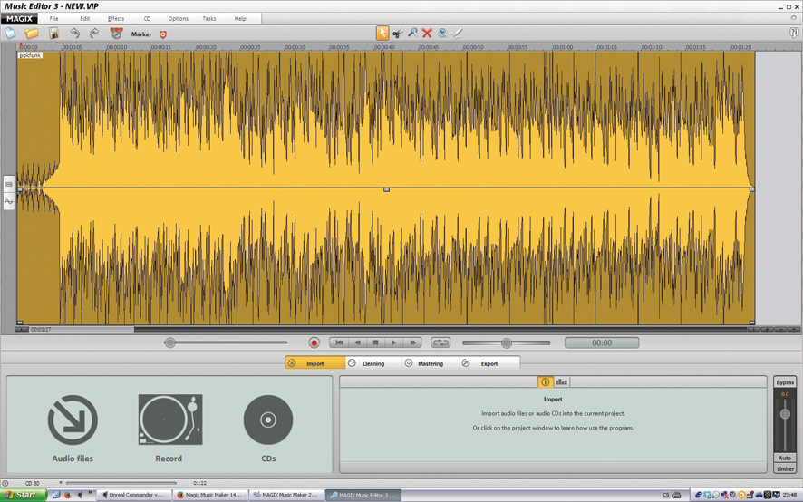Show the spectrum analyzer bars icon

(x=561, y=382)
